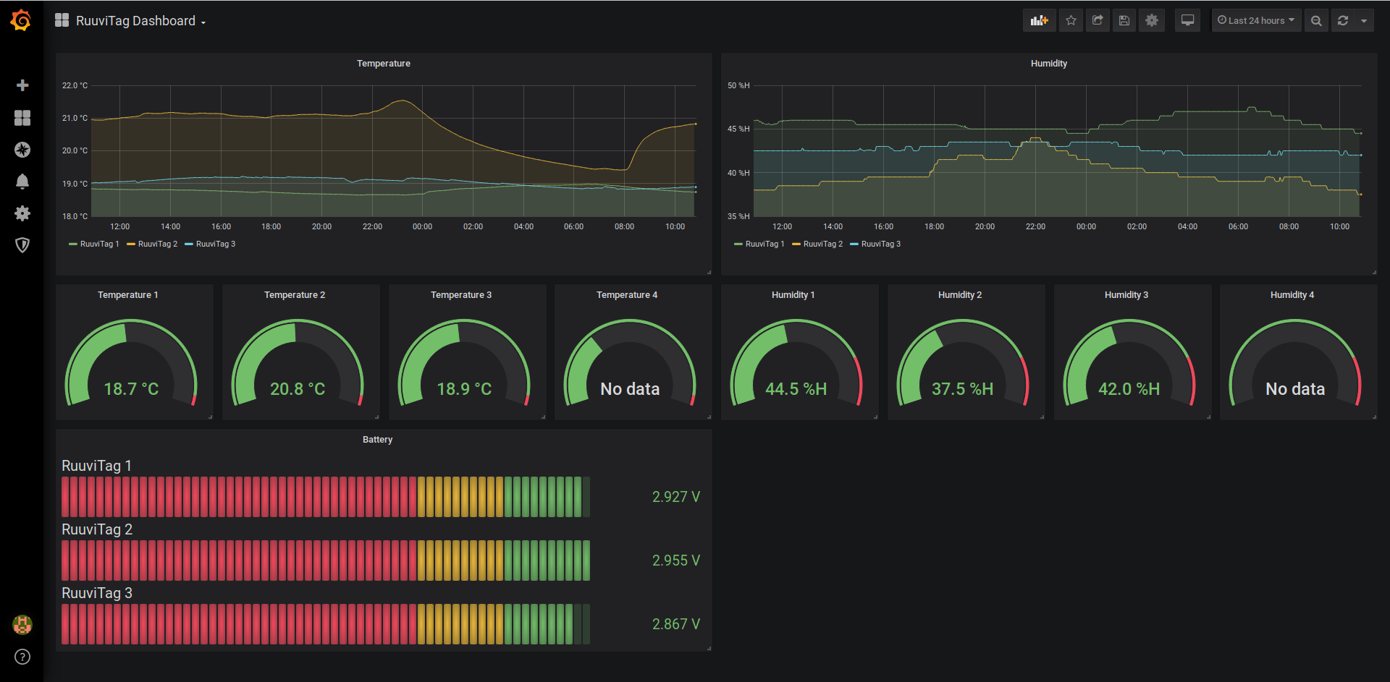Open the Server Admin shield icon
This screenshot has height=682, width=1390.
pos(22,245)
